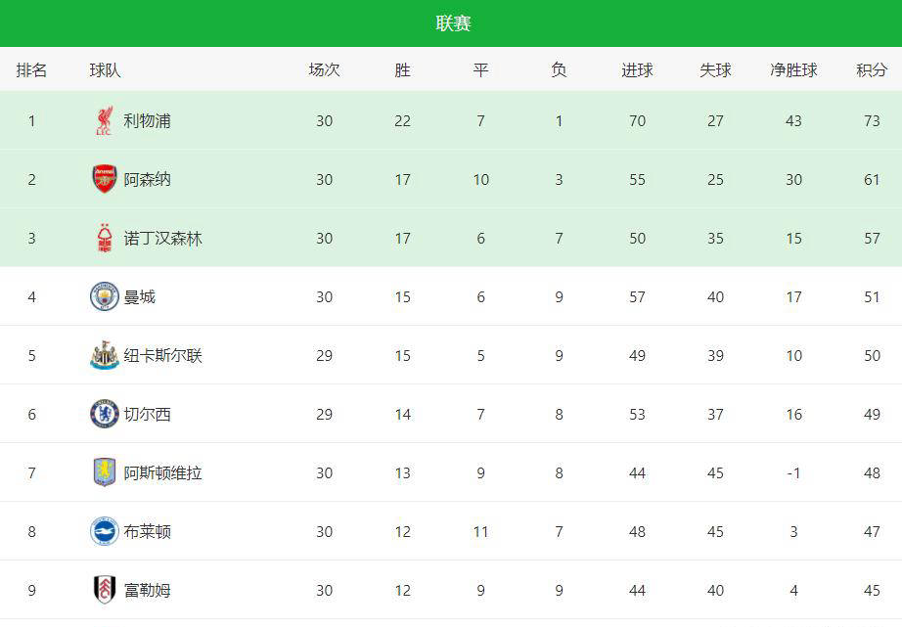Click Liverpool's points value 73
Screen dimensions: 902x627
click(872, 121)
